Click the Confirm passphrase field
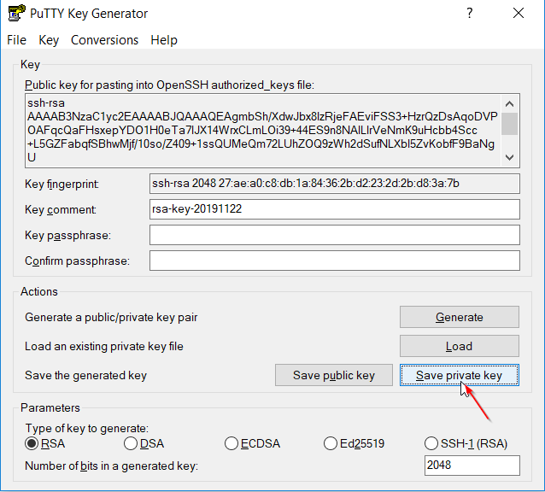The width and height of the screenshot is (545, 492). [x=334, y=261]
